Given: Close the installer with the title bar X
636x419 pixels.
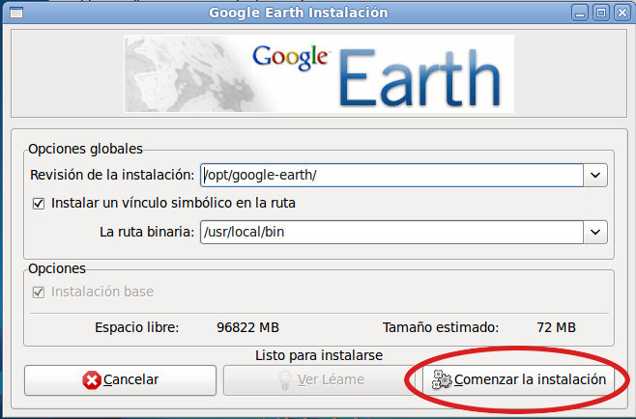Looking at the screenshot, I should (622, 13).
